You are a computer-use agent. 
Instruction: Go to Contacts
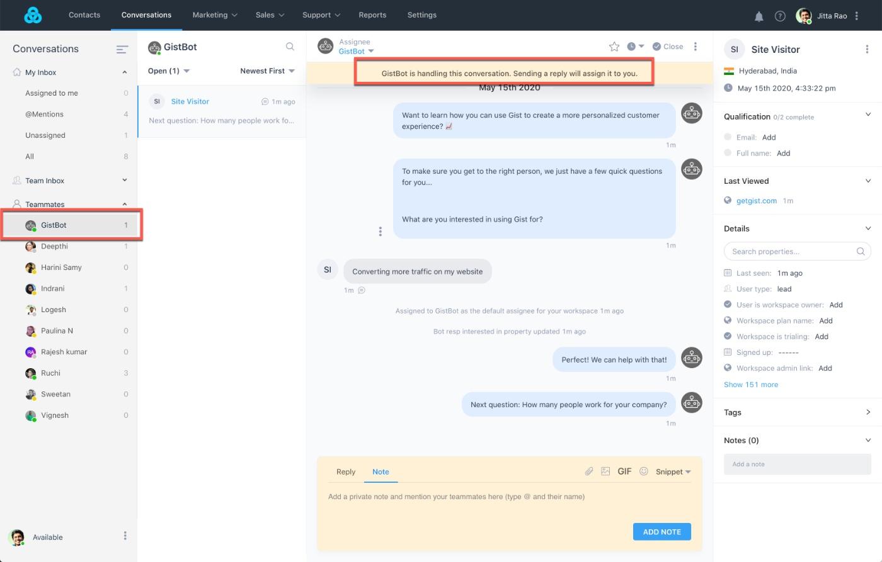point(84,15)
